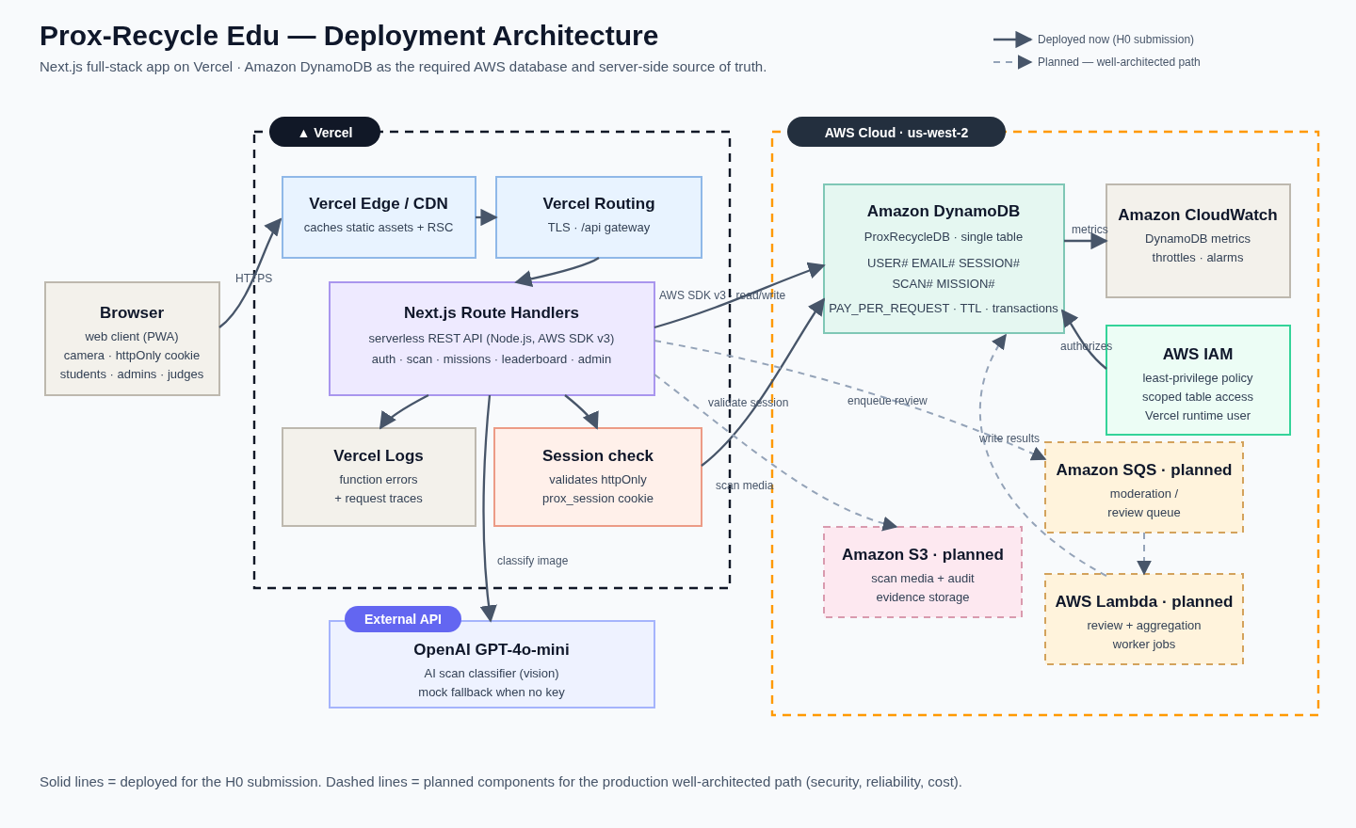
Task: Click the 'scan media' edge label
Action: point(744,486)
